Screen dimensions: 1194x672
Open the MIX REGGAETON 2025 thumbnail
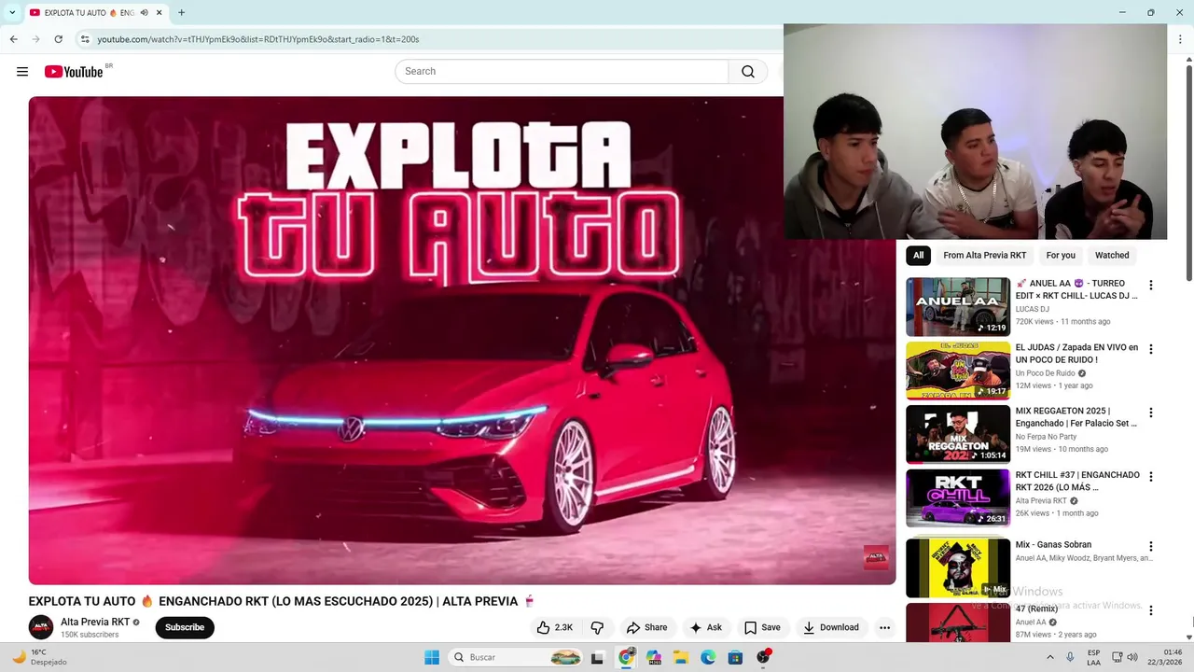click(x=958, y=434)
